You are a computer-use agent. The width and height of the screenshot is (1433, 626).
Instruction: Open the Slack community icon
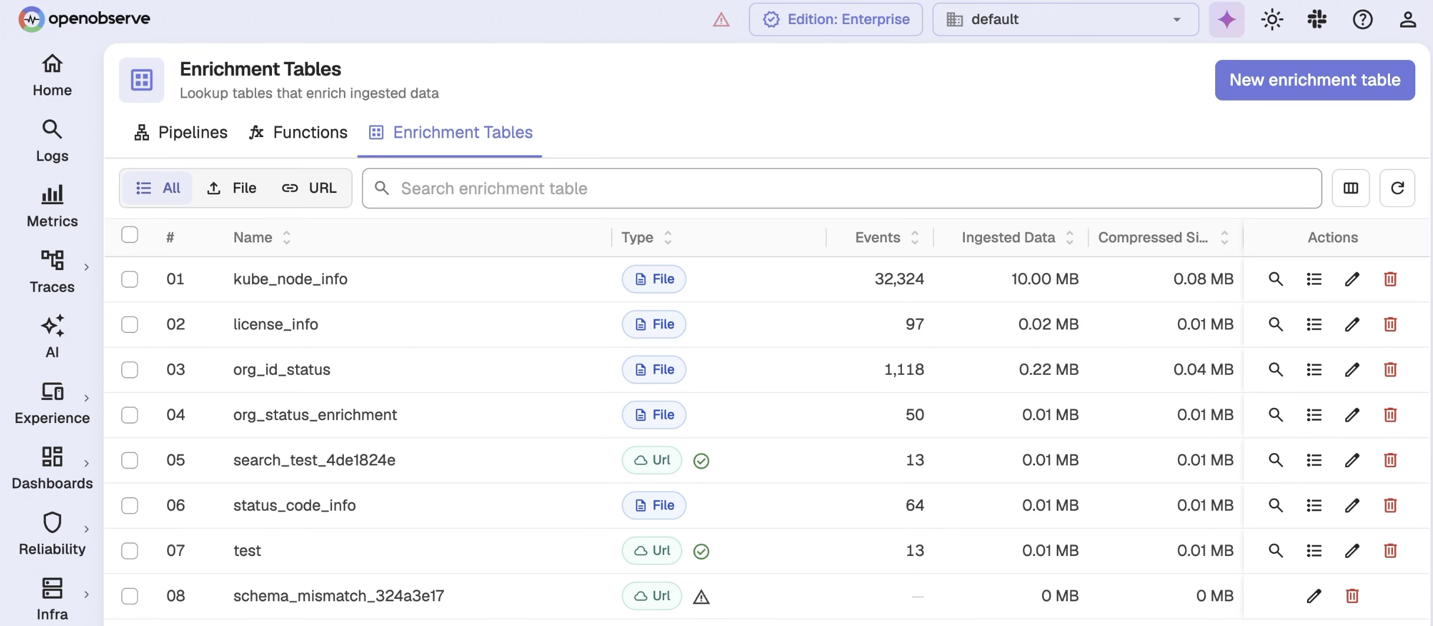(x=1317, y=19)
